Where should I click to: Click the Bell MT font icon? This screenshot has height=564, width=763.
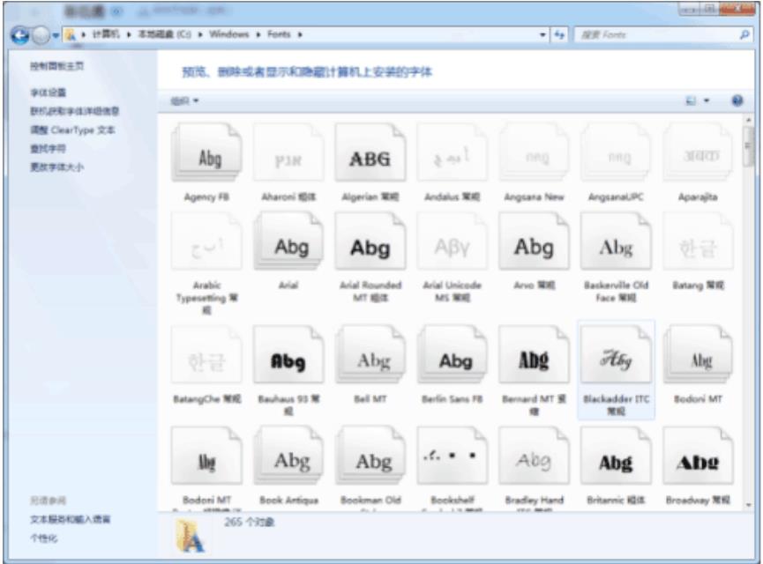point(370,355)
